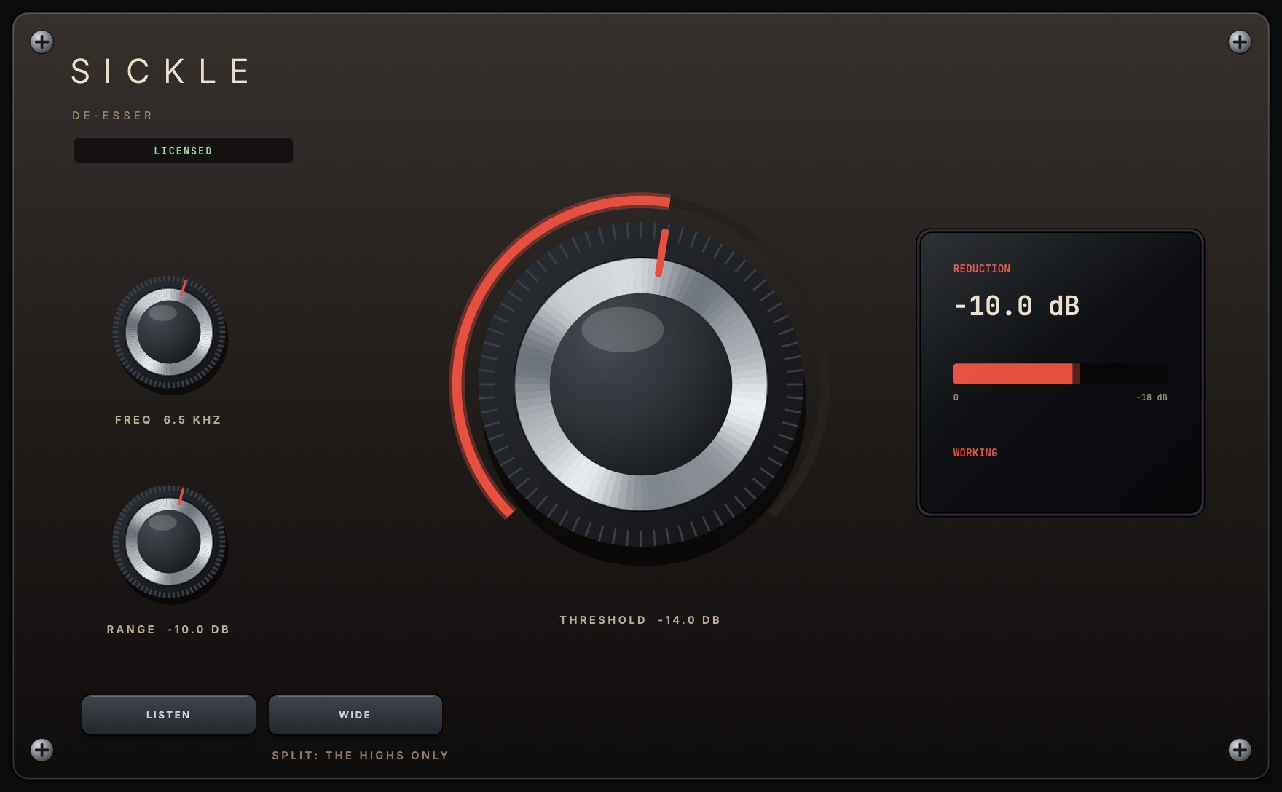Click the SICKLE plugin title
Screen dimensions: 1282x792
[162, 71]
